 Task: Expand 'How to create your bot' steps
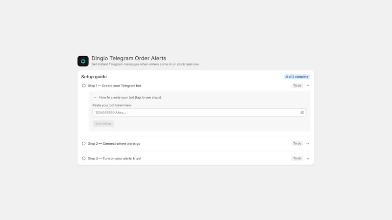tap(127, 97)
